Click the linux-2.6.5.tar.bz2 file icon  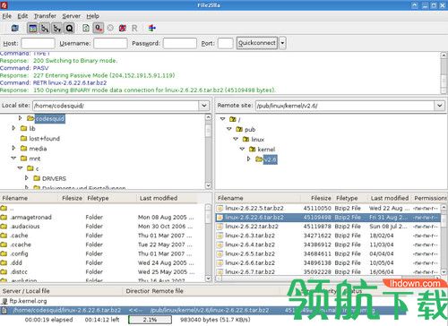[220, 254]
